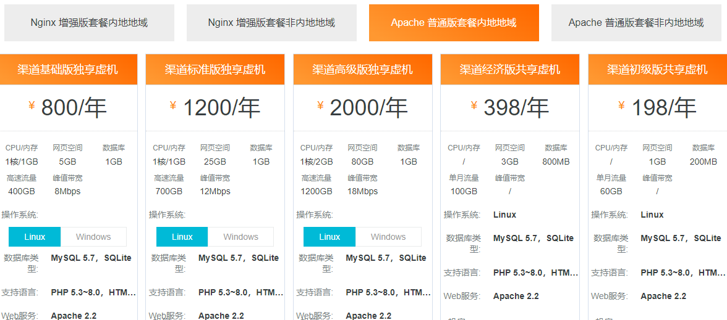The width and height of the screenshot is (727, 320).
Task: Click the ¥198/年 price
Action: point(657,108)
